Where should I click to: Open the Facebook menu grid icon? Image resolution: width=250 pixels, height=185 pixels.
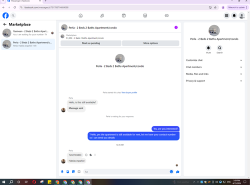pos(226,15)
